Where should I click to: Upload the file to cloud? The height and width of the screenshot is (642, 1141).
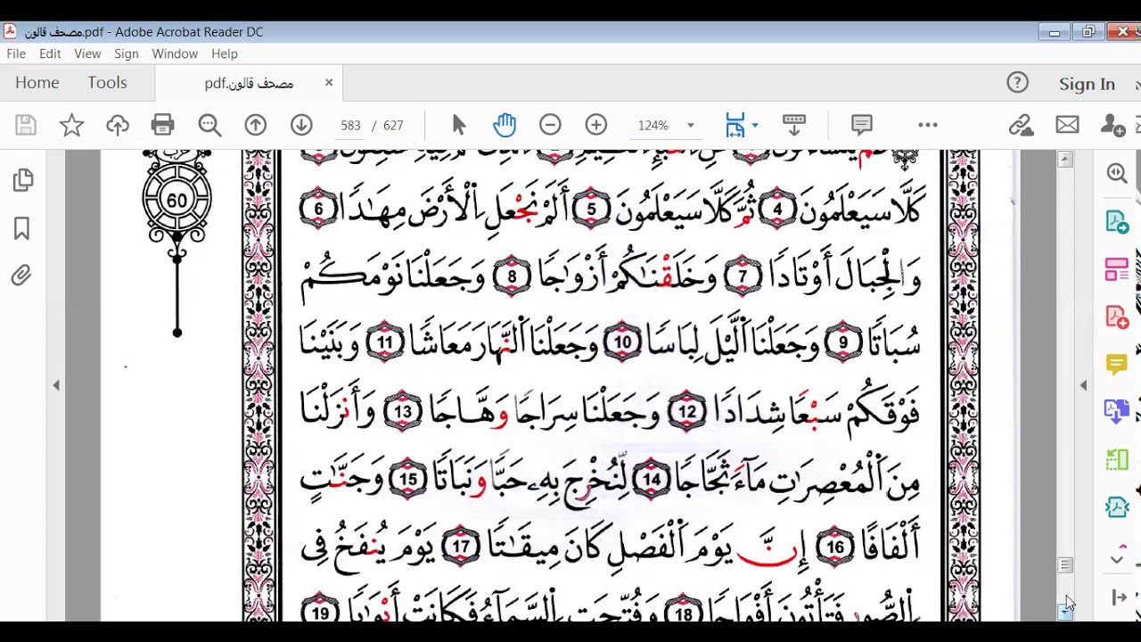tap(118, 126)
